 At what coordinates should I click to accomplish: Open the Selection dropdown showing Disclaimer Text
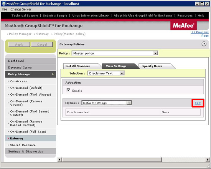(106, 73)
